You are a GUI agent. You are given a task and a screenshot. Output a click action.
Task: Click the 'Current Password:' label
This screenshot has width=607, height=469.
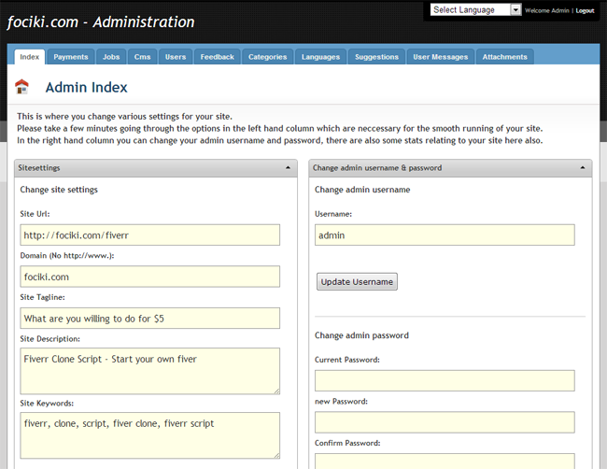347,360
